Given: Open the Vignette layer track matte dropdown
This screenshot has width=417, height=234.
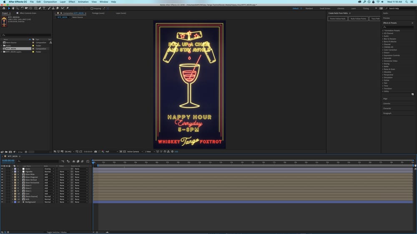Looking at the screenshot, I should [x=64, y=172].
